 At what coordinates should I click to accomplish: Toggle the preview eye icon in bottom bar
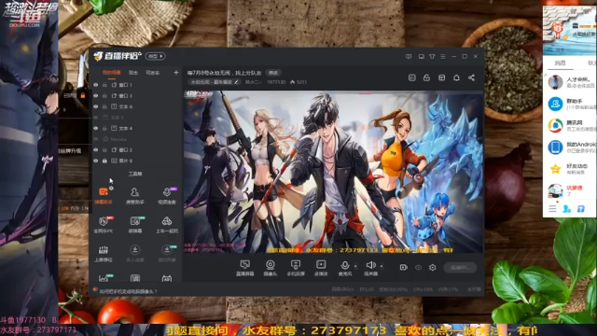point(418,268)
